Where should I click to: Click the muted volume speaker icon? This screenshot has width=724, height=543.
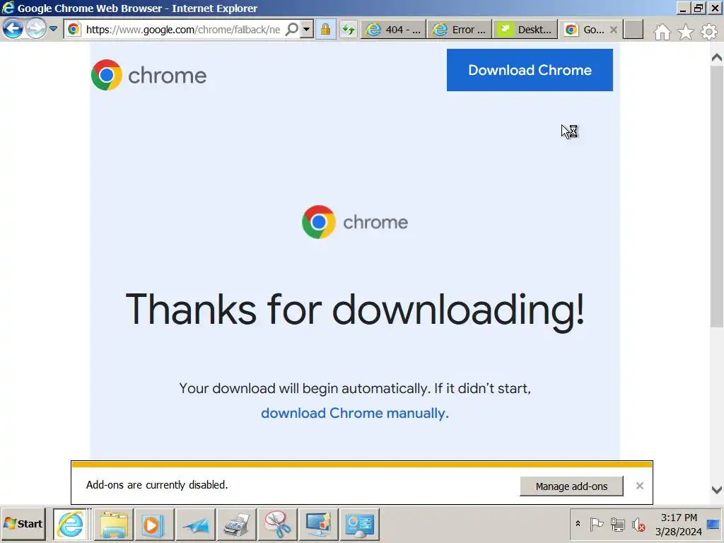coord(638,525)
